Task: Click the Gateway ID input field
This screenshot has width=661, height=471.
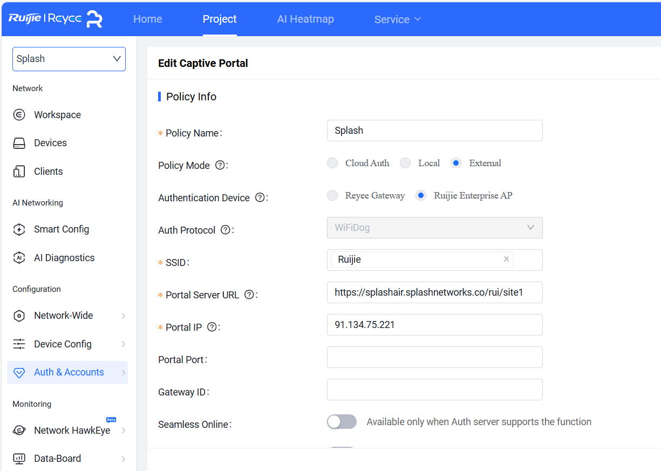Action: pyautogui.click(x=434, y=390)
